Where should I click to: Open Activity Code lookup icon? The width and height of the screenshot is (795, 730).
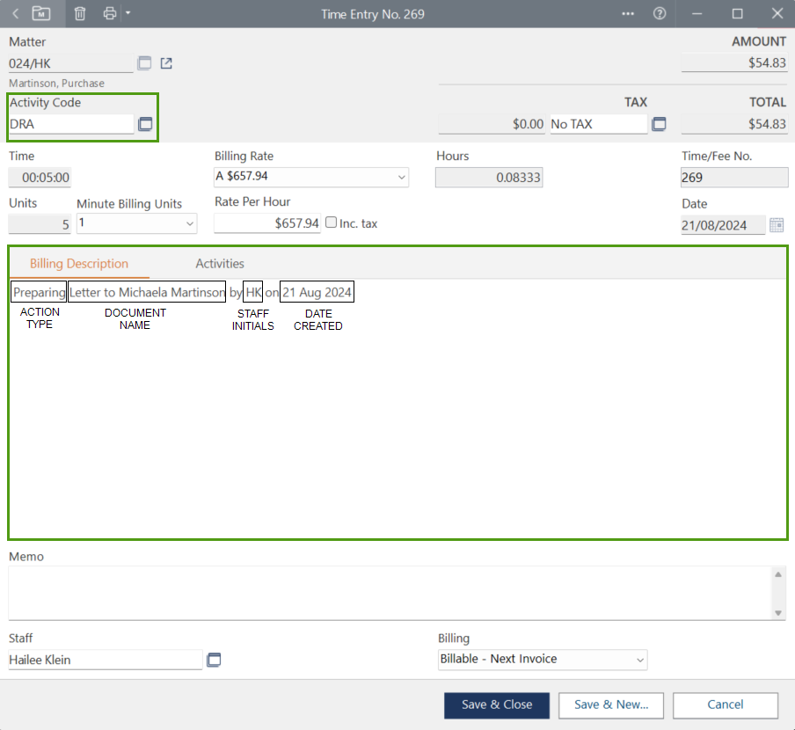tap(145, 124)
